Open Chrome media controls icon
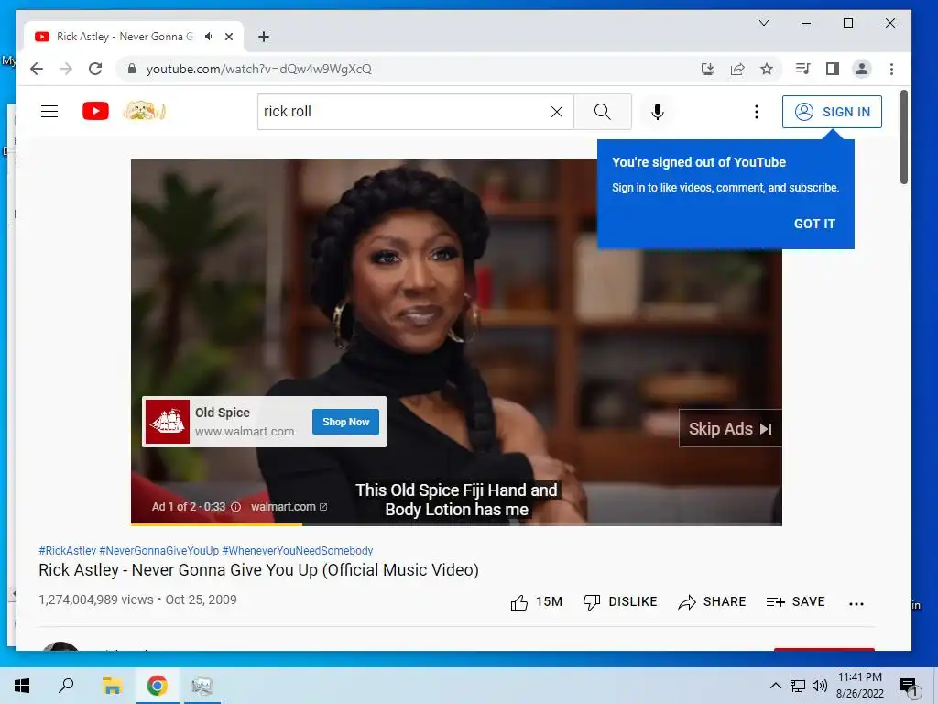The height and width of the screenshot is (704, 938). [802, 69]
